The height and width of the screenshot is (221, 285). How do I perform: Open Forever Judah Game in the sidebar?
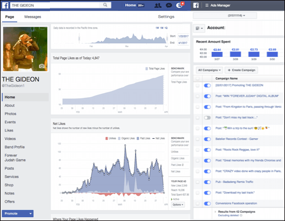pyautogui.click(x=15, y=157)
